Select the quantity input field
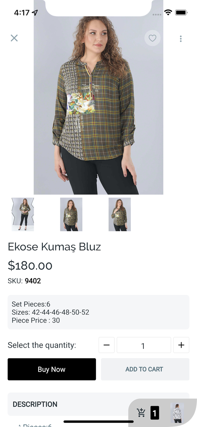 pos(144,345)
